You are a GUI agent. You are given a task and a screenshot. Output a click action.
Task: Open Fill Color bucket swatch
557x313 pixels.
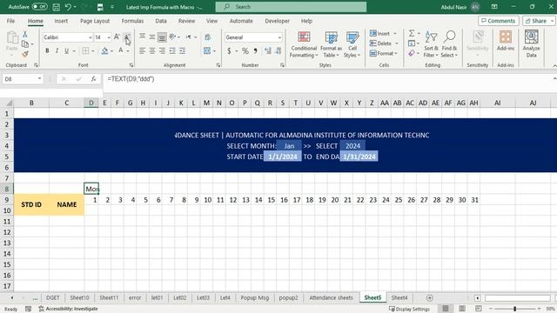(x=104, y=50)
